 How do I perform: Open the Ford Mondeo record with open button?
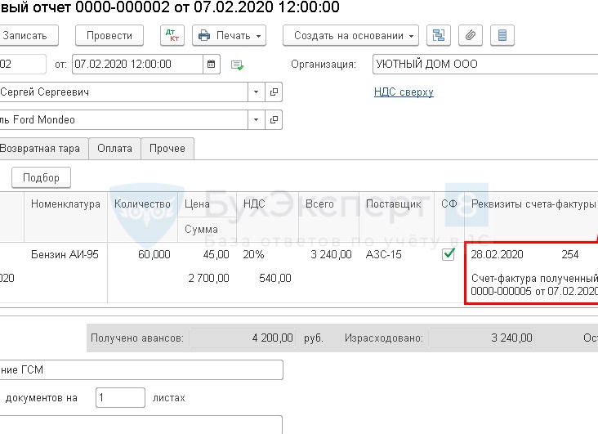coord(274,120)
